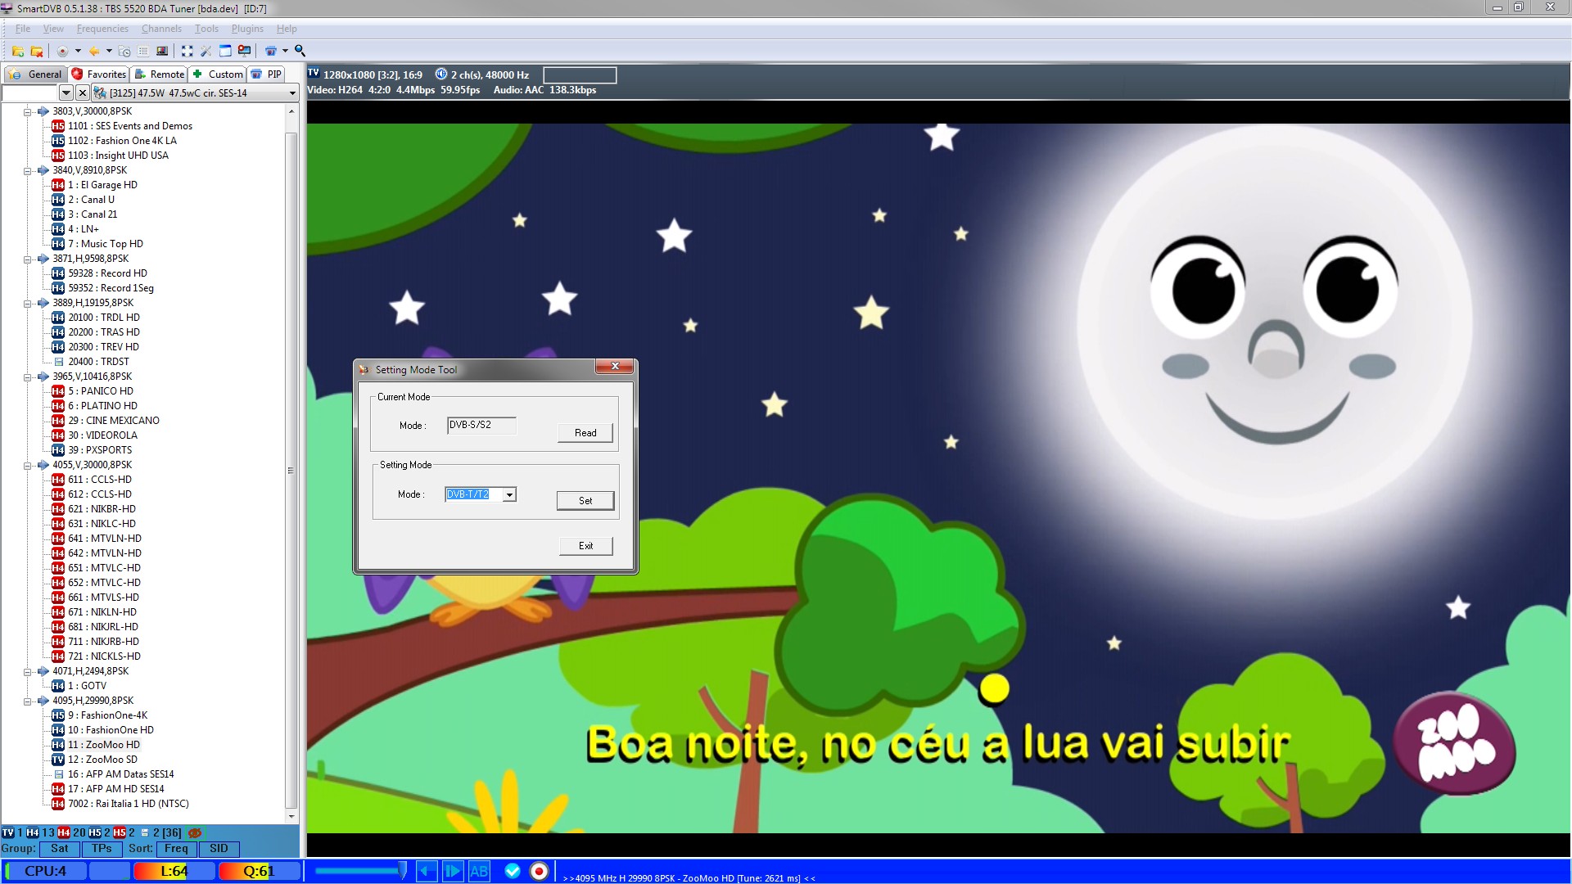The width and height of the screenshot is (1572, 884).
Task: Open settings via the wrench tools icon
Action: point(206,51)
